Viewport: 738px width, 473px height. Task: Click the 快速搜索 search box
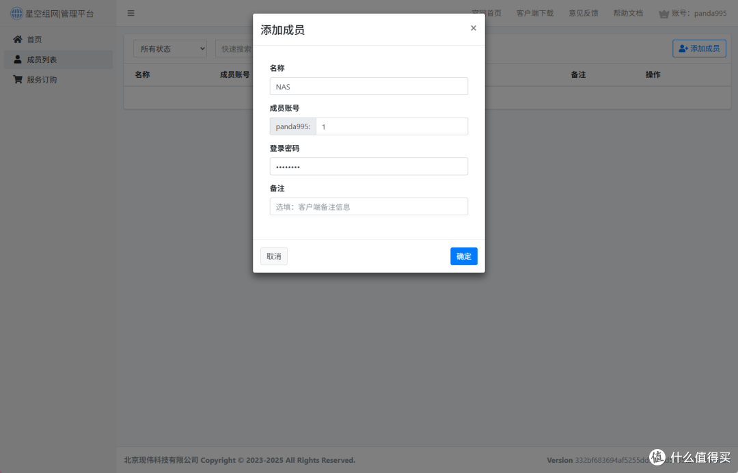(x=234, y=49)
